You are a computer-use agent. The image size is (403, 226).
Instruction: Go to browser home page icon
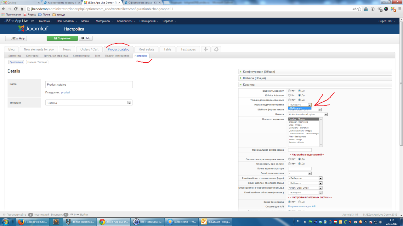coord(22,9)
